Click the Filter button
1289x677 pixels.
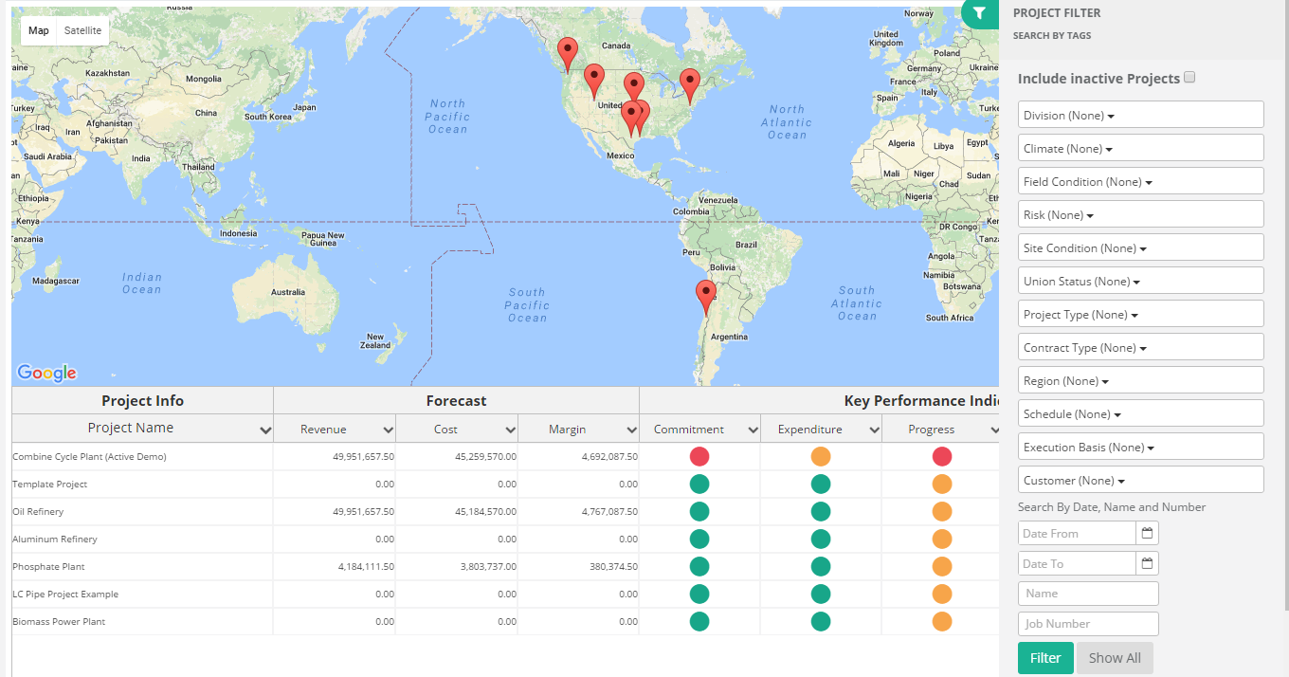tap(1045, 657)
